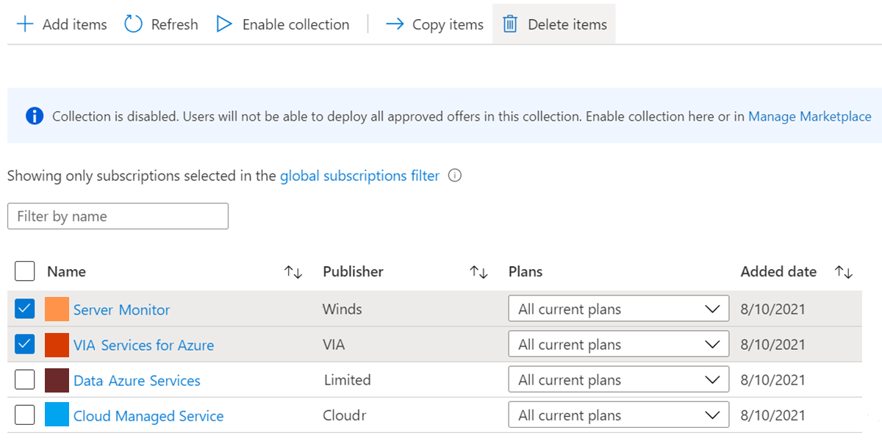Open the global subscriptions filter link

point(359,176)
